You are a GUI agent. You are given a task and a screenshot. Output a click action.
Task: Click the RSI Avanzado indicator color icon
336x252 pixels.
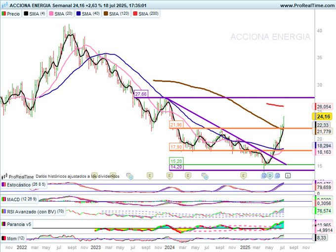coord(3,211)
